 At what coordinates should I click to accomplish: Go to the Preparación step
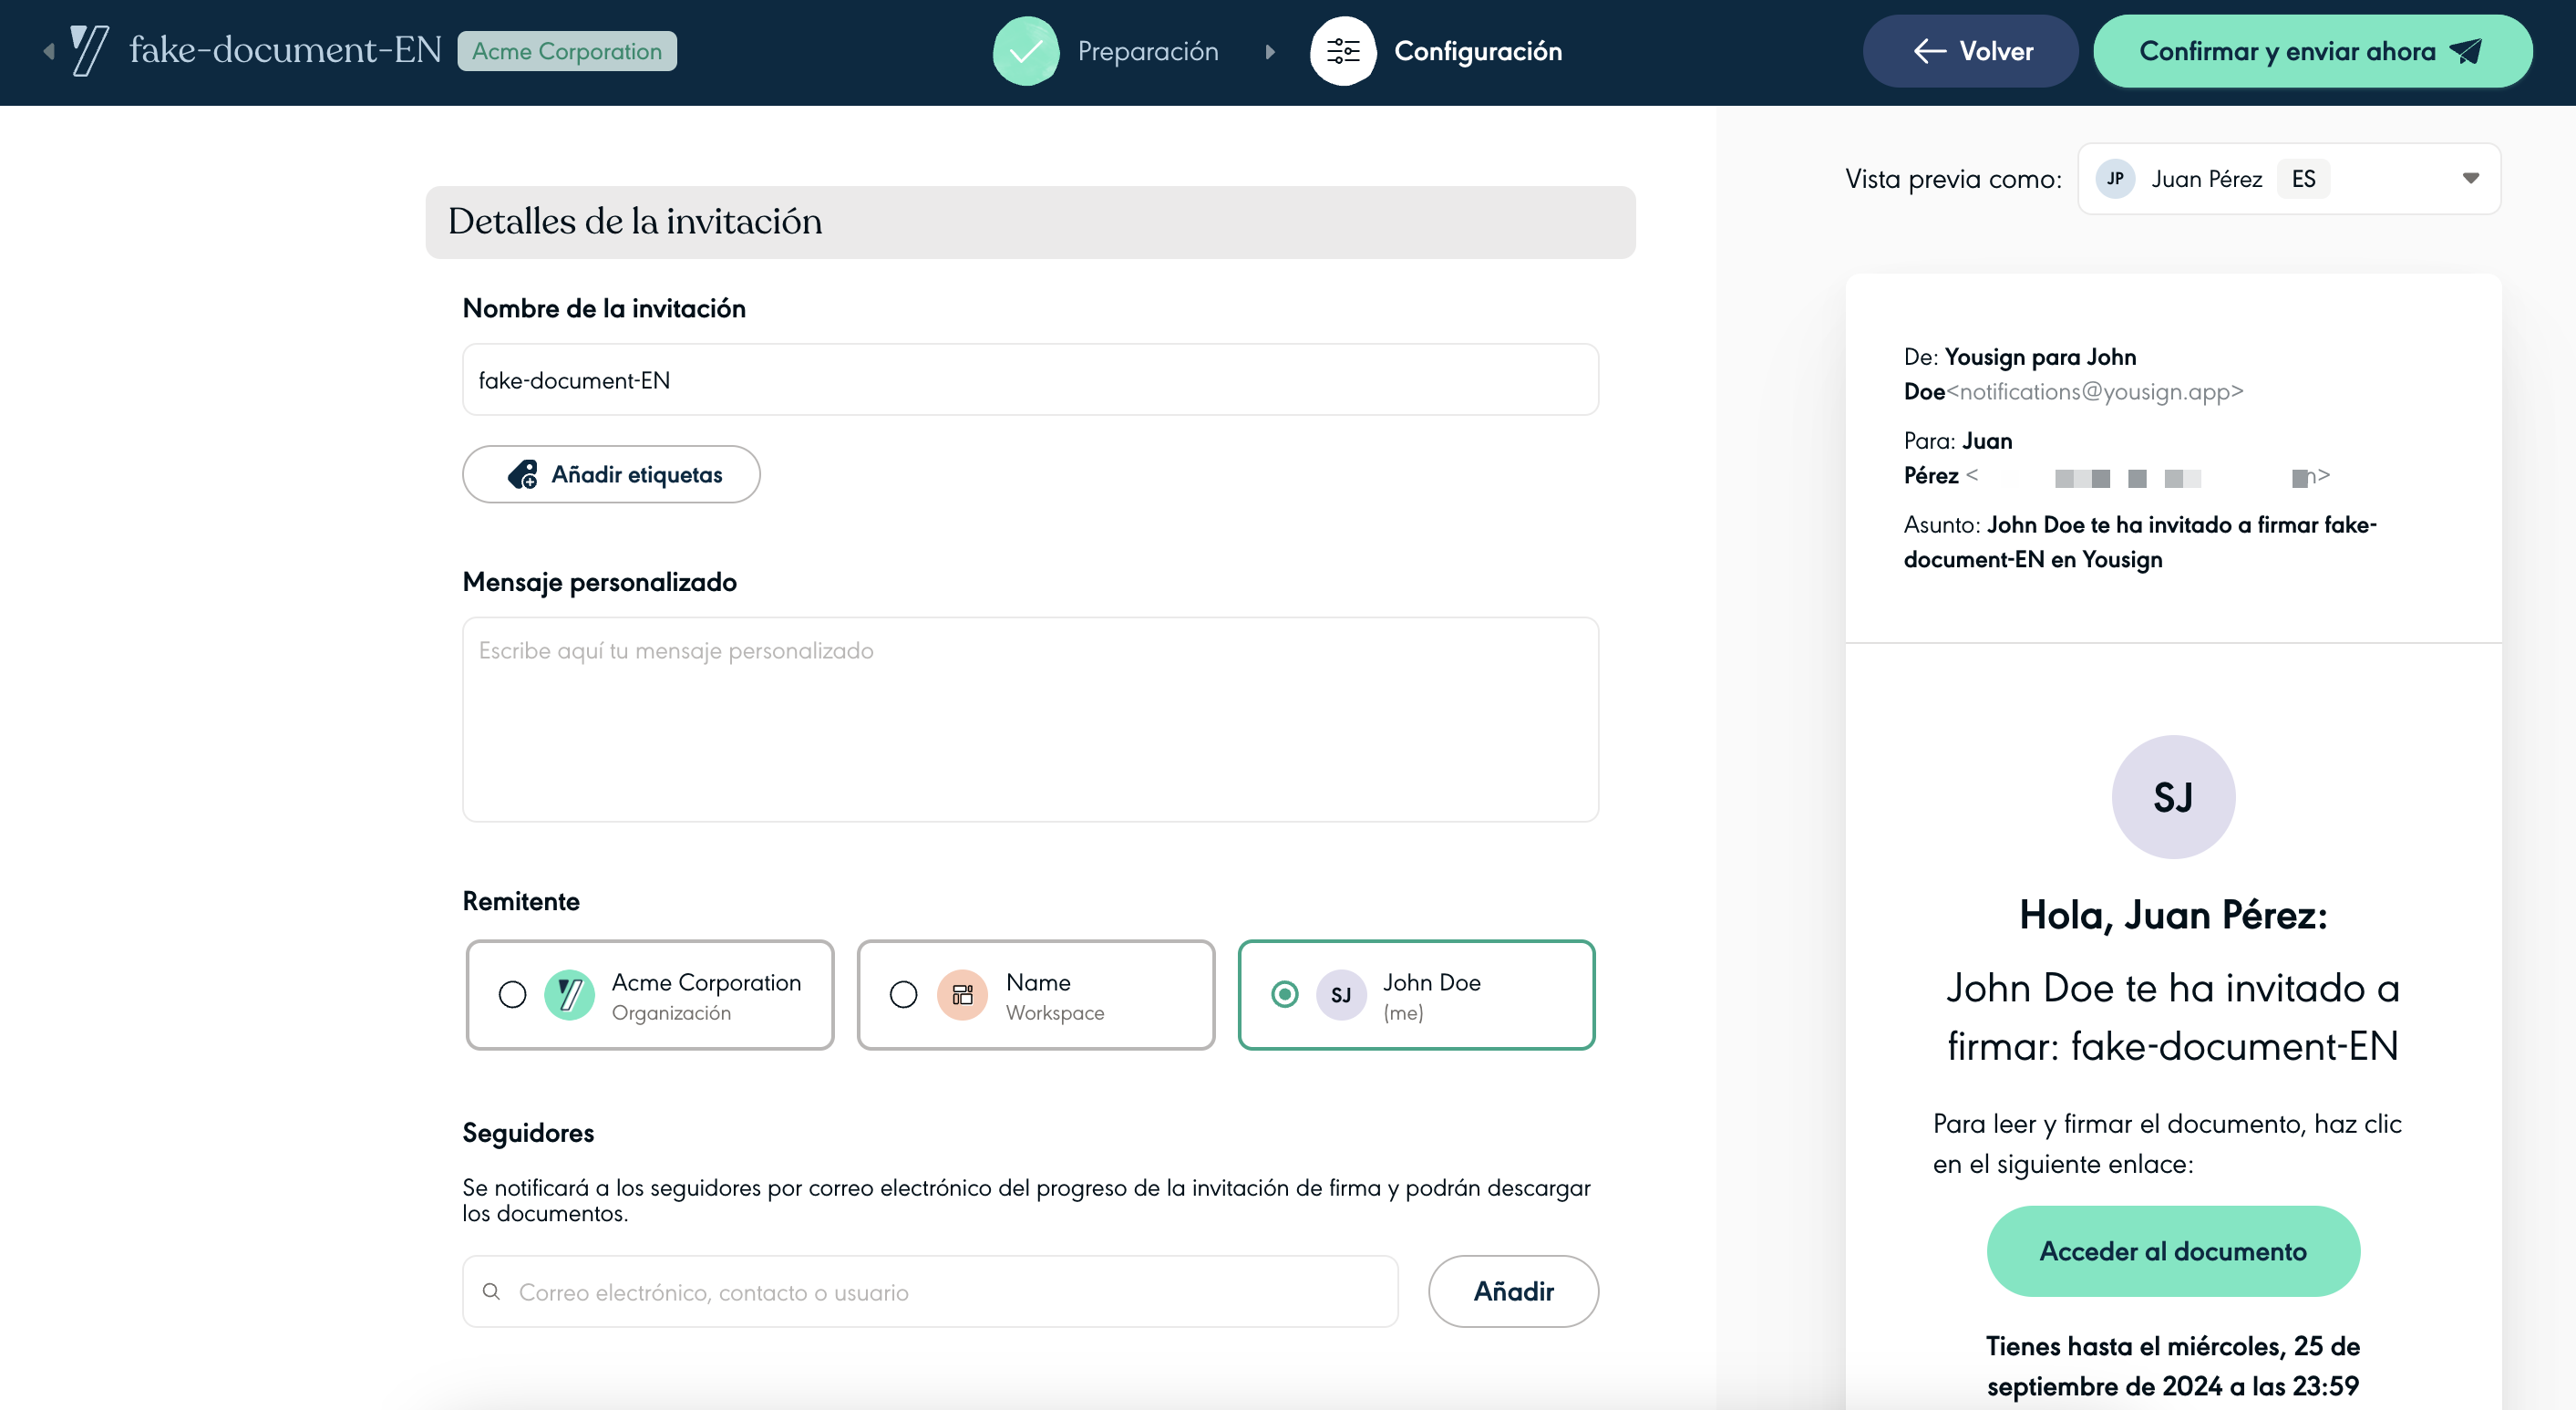(1147, 51)
